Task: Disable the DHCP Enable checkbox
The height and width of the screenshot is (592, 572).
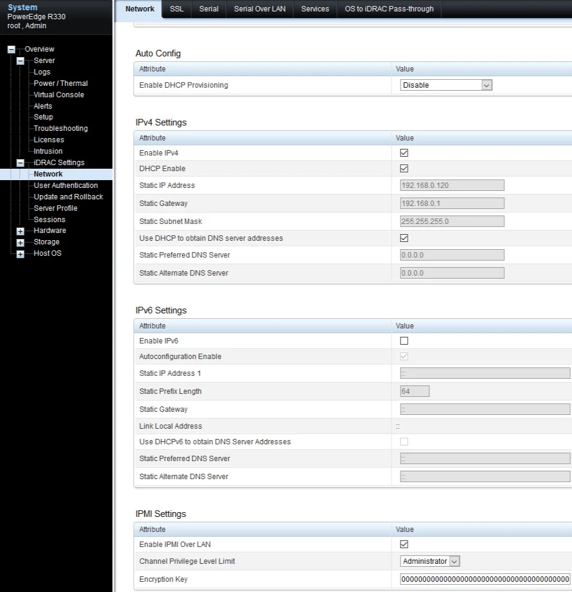Action: pyautogui.click(x=404, y=168)
